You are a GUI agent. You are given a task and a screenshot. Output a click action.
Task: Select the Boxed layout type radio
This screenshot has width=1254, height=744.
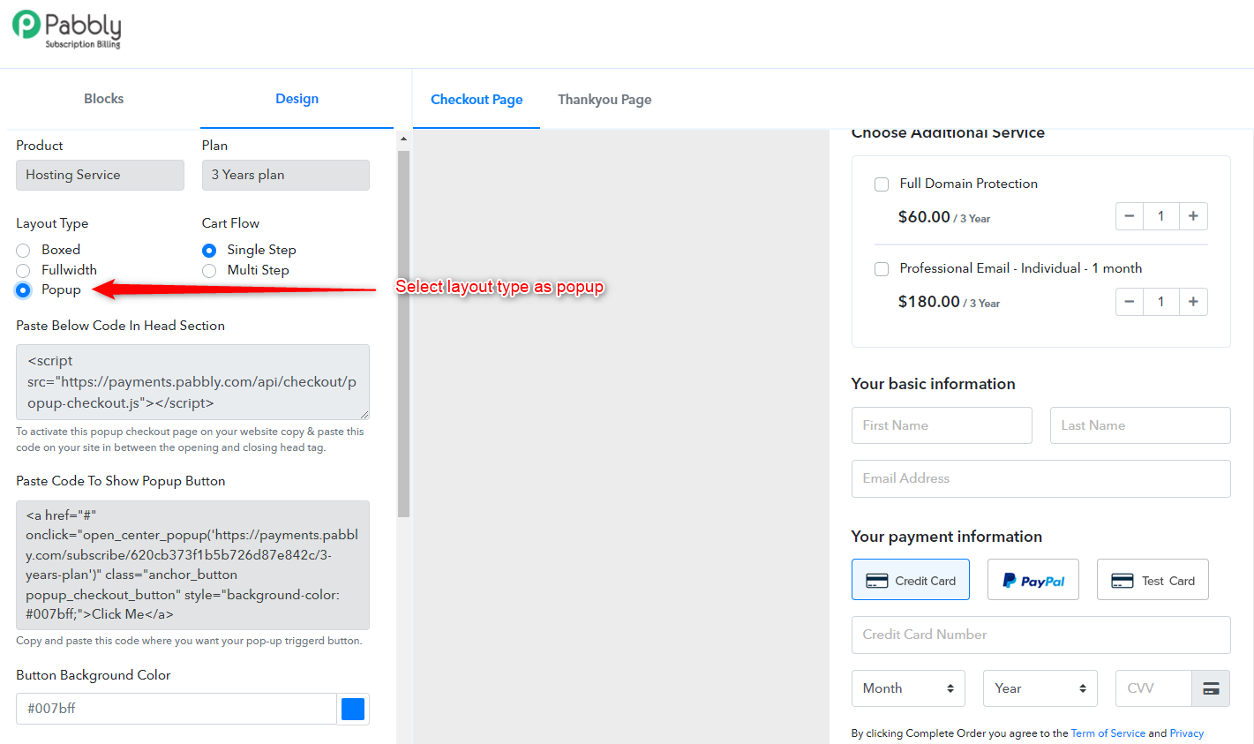click(x=23, y=251)
